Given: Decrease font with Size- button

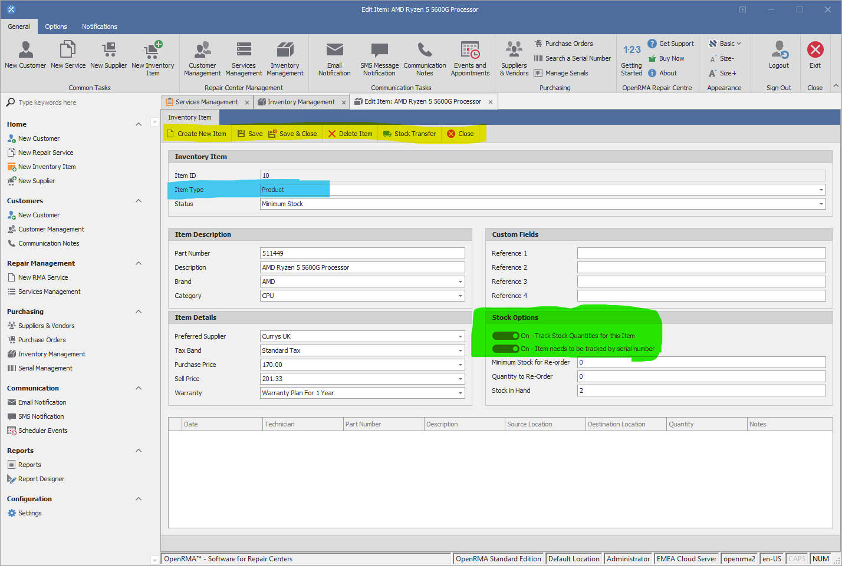Looking at the screenshot, I should pyautogui.click(x=722, y=58).
